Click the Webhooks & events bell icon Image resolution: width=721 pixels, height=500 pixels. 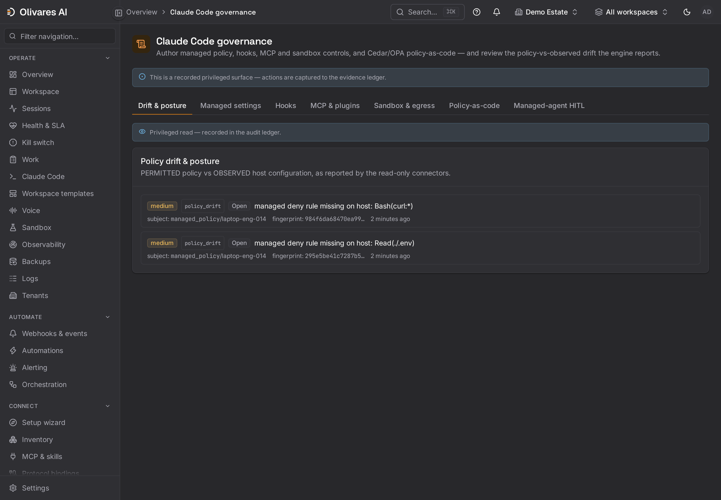click(13, 333)
